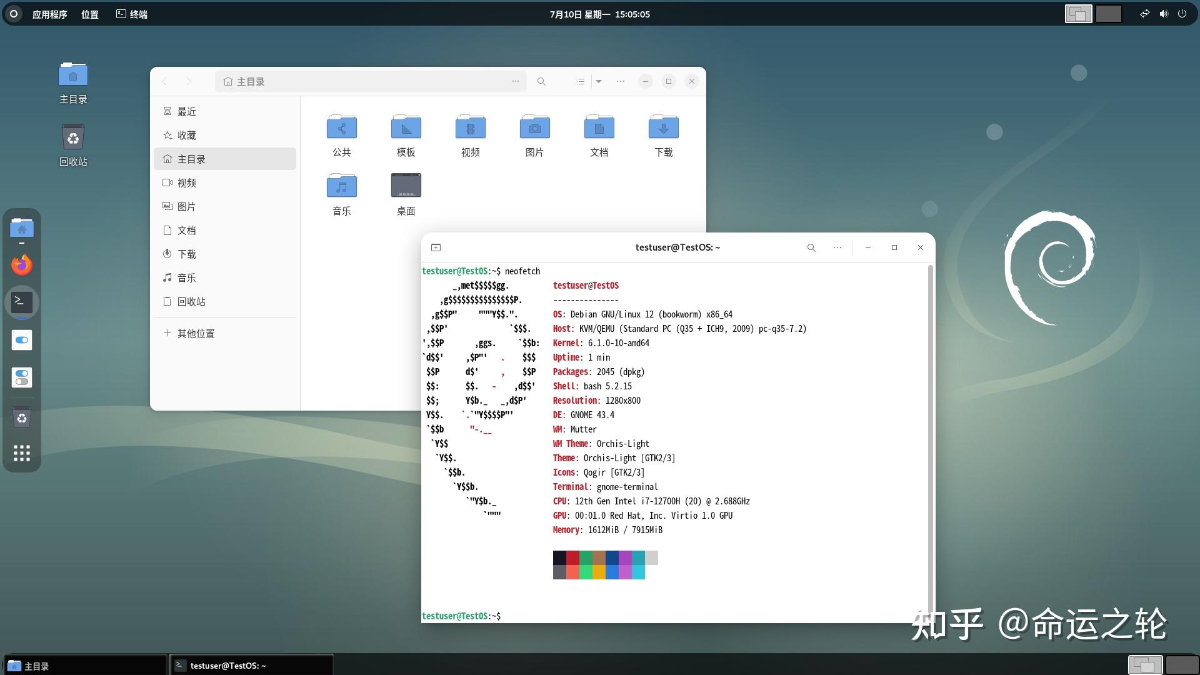Open the terminal icon in the dock
This screenshot has height=675, width=1200.
(22, 302)
